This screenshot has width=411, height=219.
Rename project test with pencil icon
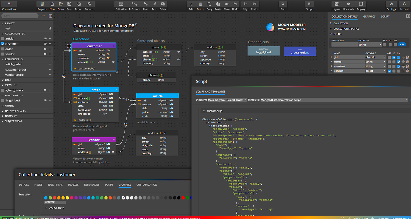(50, 28)
